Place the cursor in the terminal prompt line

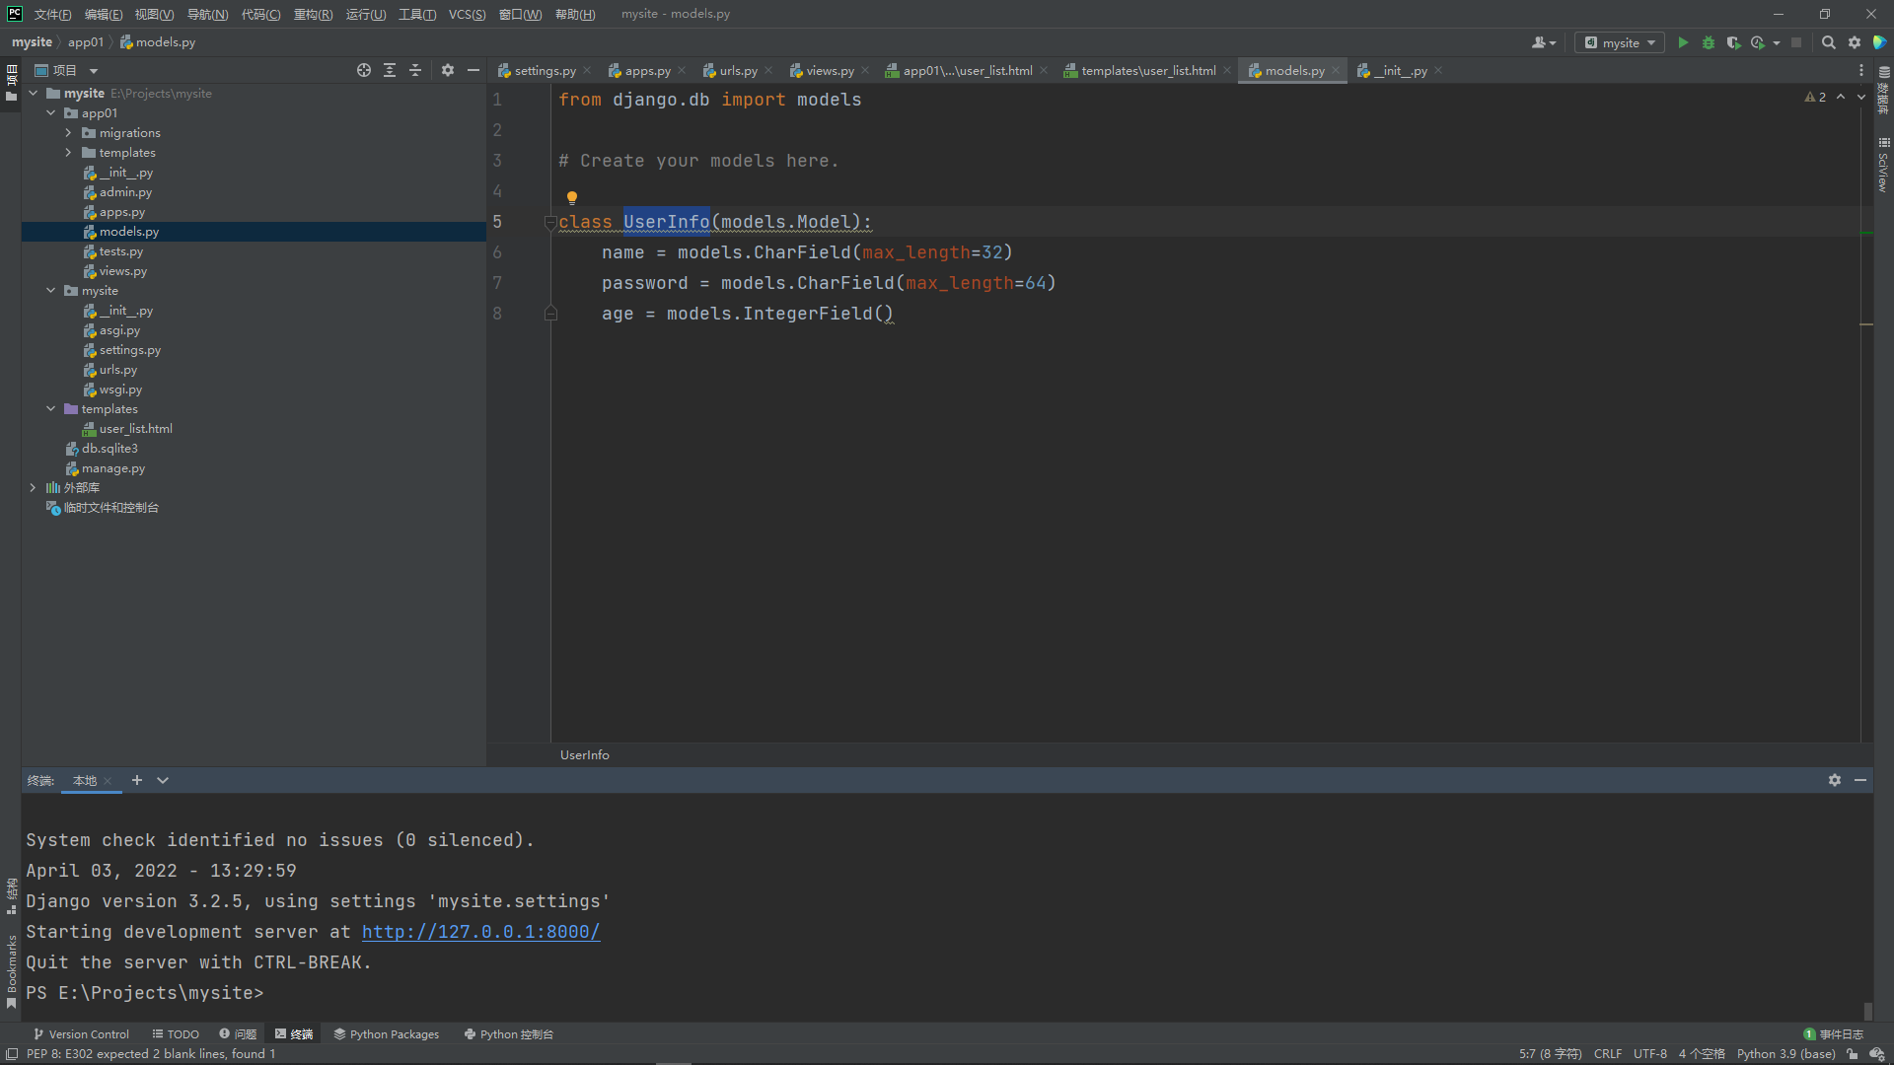(145, 993)
